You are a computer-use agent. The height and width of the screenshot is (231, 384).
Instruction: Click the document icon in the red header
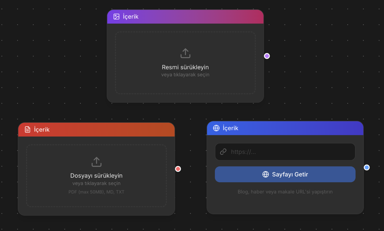[28, 130]
